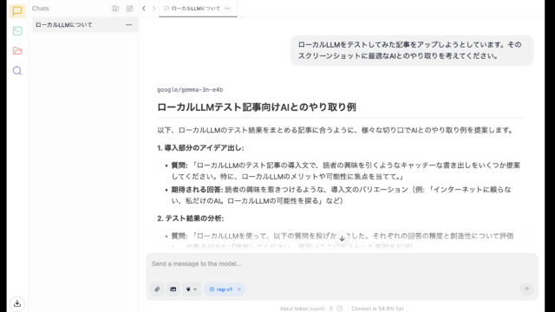Jump to bottom with the down-arrow button

pyautogui.click(x=342, y=238)
